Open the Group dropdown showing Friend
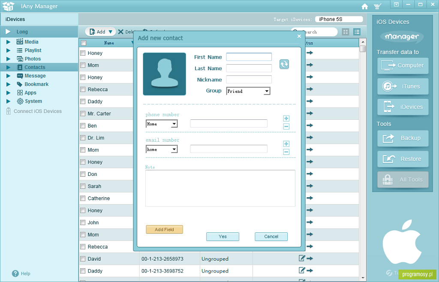Screen dimensions: 439x282 pyautogui.click(x=248, y=91)
